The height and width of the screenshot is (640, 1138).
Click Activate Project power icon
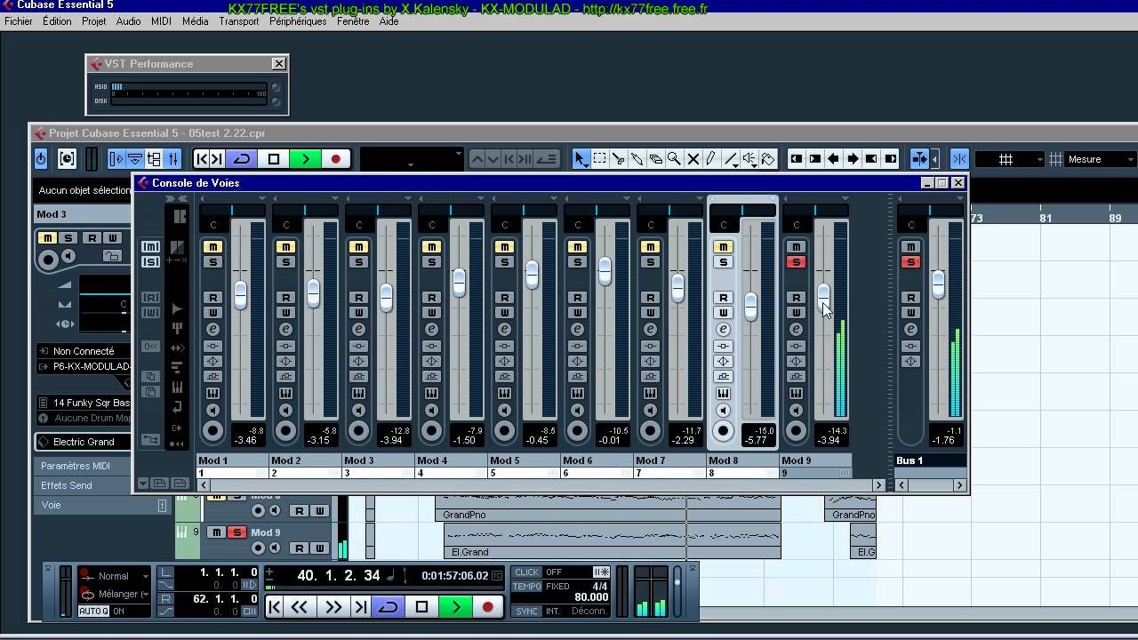[41, 159]
